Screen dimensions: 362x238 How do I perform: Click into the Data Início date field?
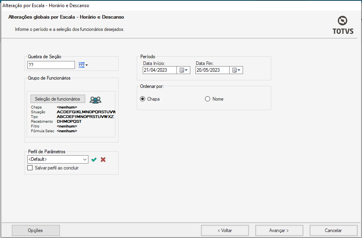pyautogui.click(x=160, y=70)
